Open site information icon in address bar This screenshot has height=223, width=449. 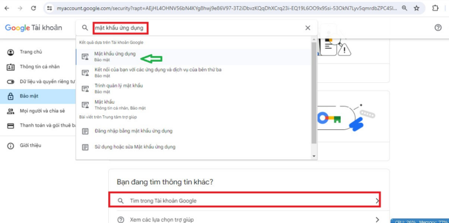(x=49, y=8)
